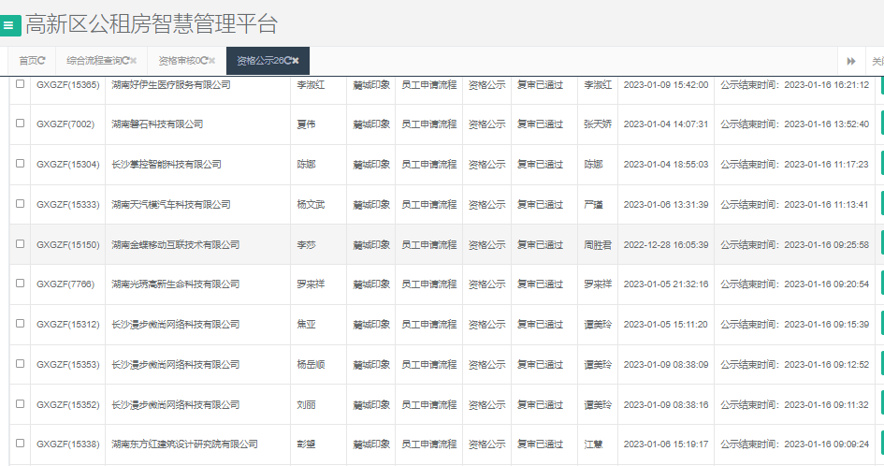Click applicant name 夏伟
The image size is (884, 466).
coord(306,124)
